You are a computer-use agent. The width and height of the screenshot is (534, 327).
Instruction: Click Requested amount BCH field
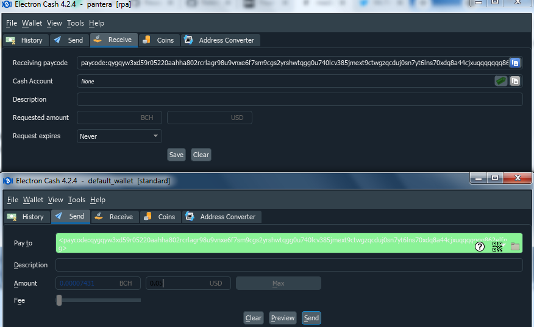tap(119, 118)
